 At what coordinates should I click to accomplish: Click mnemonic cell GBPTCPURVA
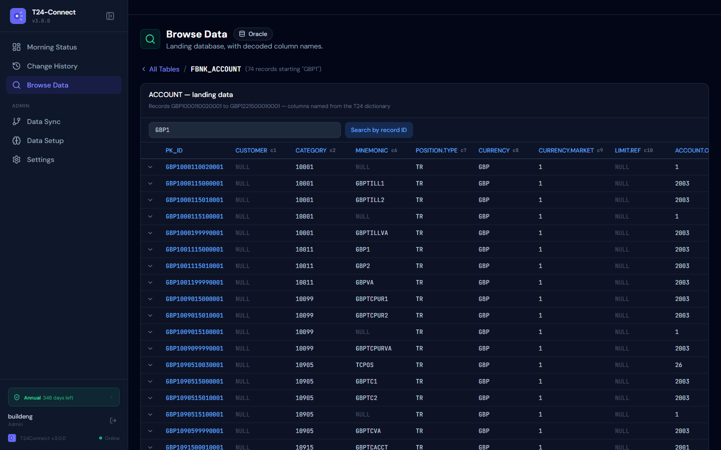(x=374, y=348)
